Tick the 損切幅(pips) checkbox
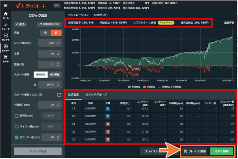Image resolution: width=238 pixels, height=159 pixels. click(16, 116)
